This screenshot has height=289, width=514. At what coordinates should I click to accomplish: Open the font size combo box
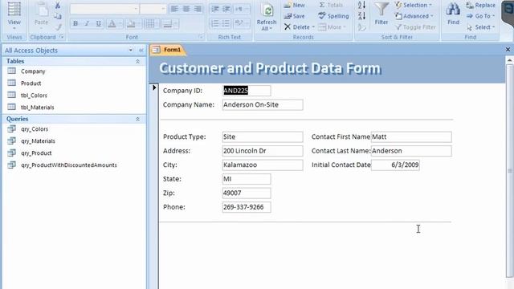tap(153, 9)
